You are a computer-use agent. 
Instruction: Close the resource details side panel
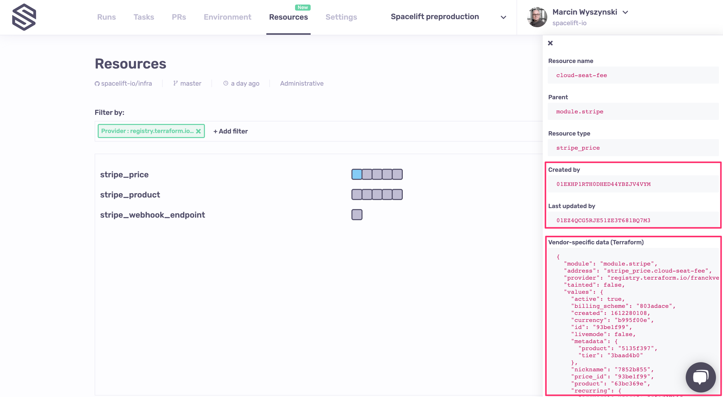coord(550,43)
